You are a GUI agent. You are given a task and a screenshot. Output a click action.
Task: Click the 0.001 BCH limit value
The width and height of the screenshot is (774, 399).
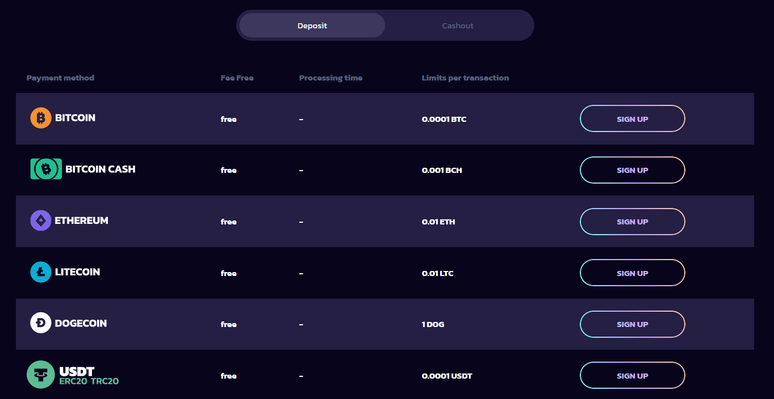442,170
